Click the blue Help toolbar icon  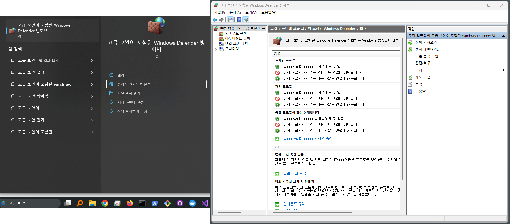pyautogui.click(x=239, y=20)
